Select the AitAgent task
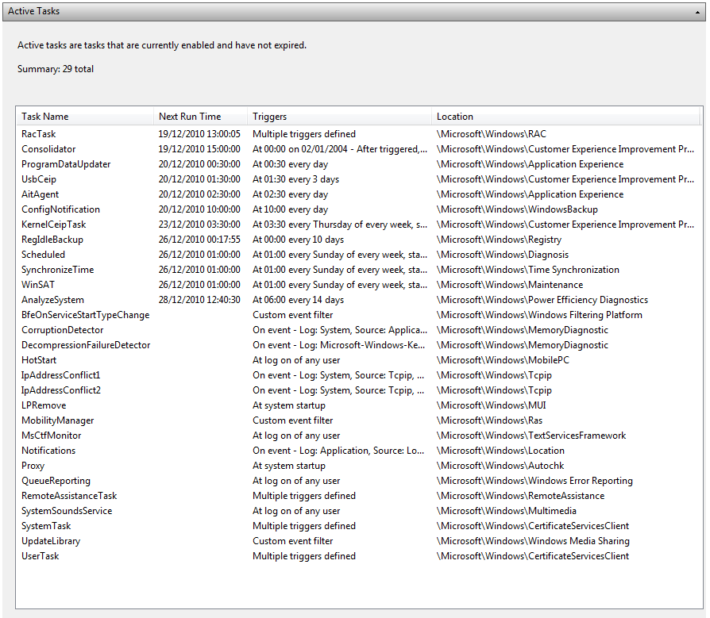The width and height of the screenshot is (710, 618). pos(359,194)
